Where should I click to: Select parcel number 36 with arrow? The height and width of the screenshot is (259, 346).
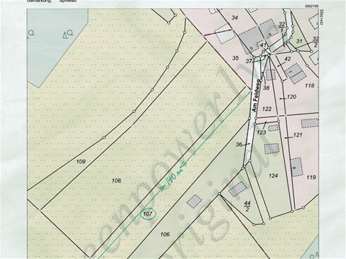243,145
